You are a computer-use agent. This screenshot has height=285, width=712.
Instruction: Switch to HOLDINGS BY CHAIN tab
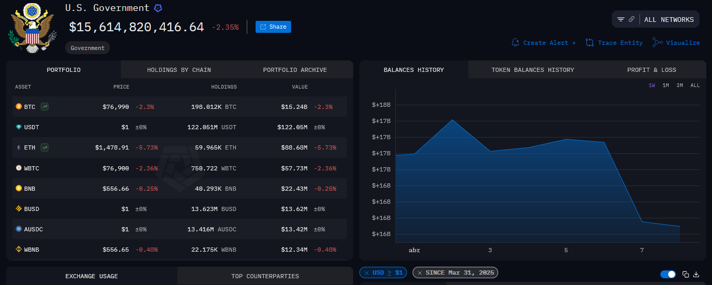(179, 70)
